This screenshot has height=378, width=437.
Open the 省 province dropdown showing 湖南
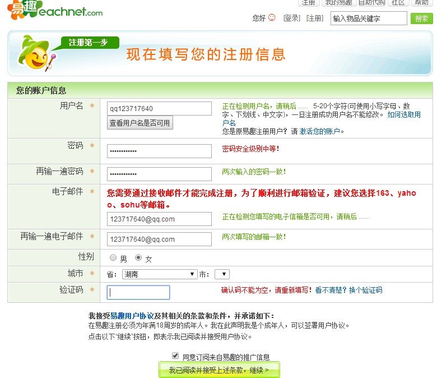(x=160, y=274)
